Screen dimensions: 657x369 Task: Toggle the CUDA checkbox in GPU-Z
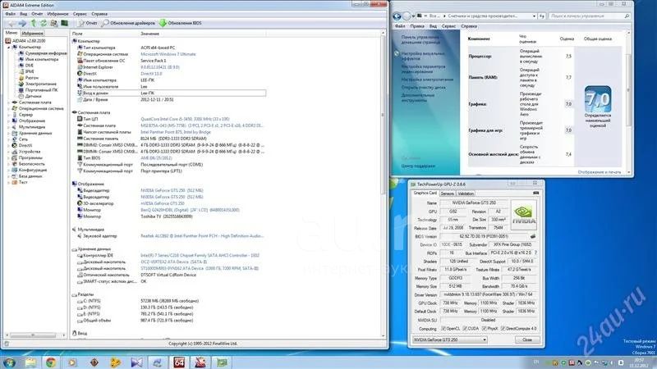click(x=465, y=329)
